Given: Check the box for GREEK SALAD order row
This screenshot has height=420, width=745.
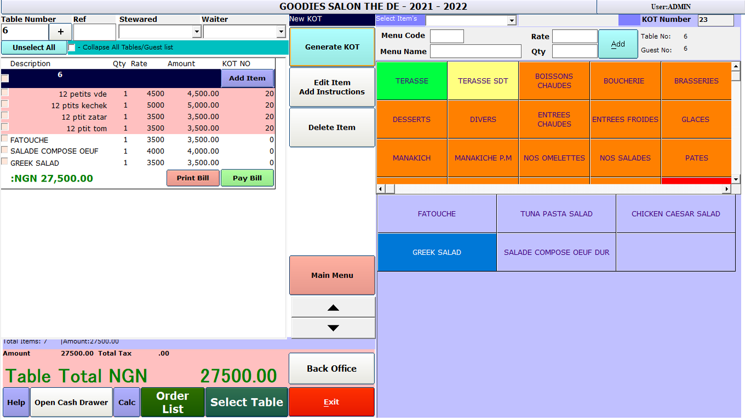Looking at the screenshot, I should (x=5, y=162).
